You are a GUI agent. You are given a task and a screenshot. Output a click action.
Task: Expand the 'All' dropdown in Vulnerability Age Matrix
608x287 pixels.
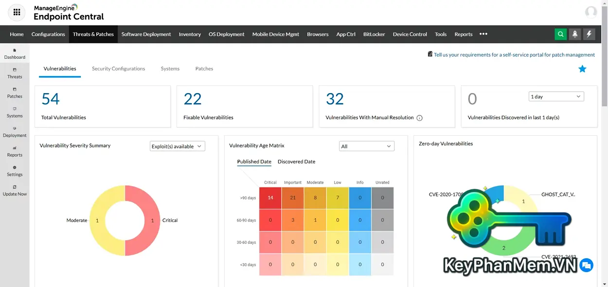tap(366, 146)
